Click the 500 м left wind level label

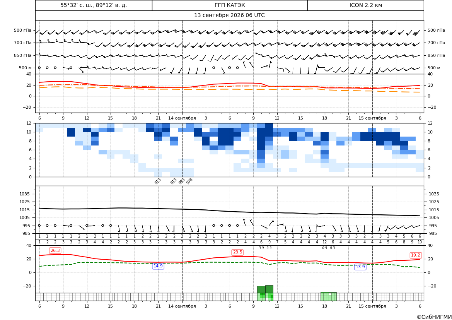(26, 68)
